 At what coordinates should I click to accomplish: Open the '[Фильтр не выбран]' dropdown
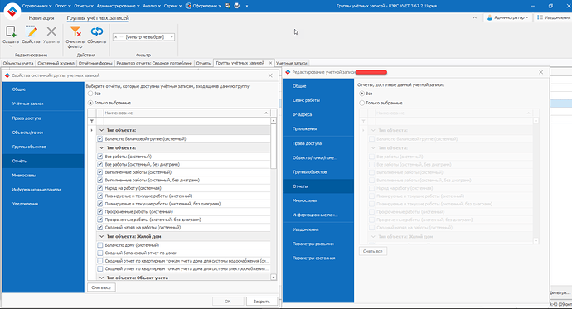pos(172,37)
